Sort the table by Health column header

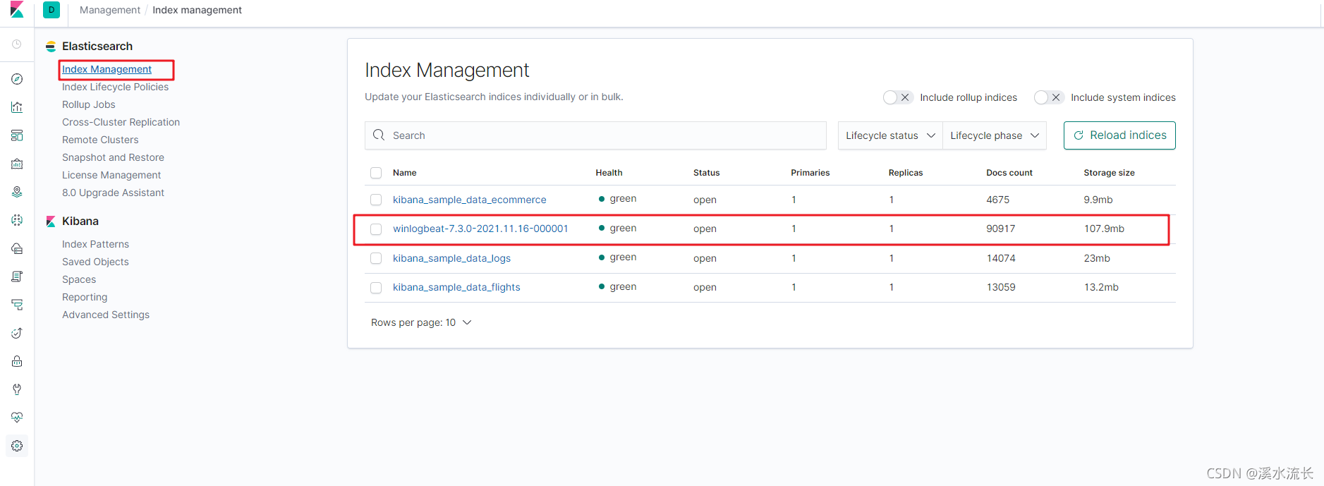pyautogui.click(x=609, y=173)
